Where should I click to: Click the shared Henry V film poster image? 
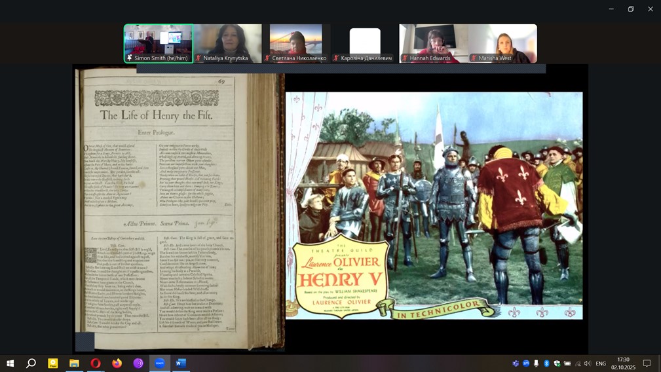tap(434, 205)
